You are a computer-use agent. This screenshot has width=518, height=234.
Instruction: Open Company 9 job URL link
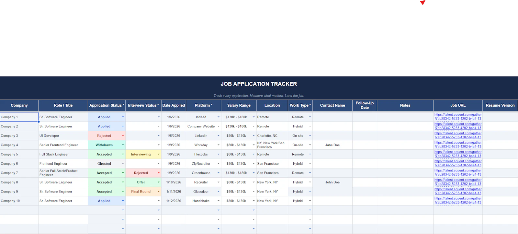pyautogui.click(x=458, y=191)
